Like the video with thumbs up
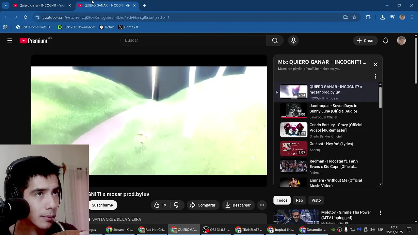The image size is (418, 235). tap(160, 205)
